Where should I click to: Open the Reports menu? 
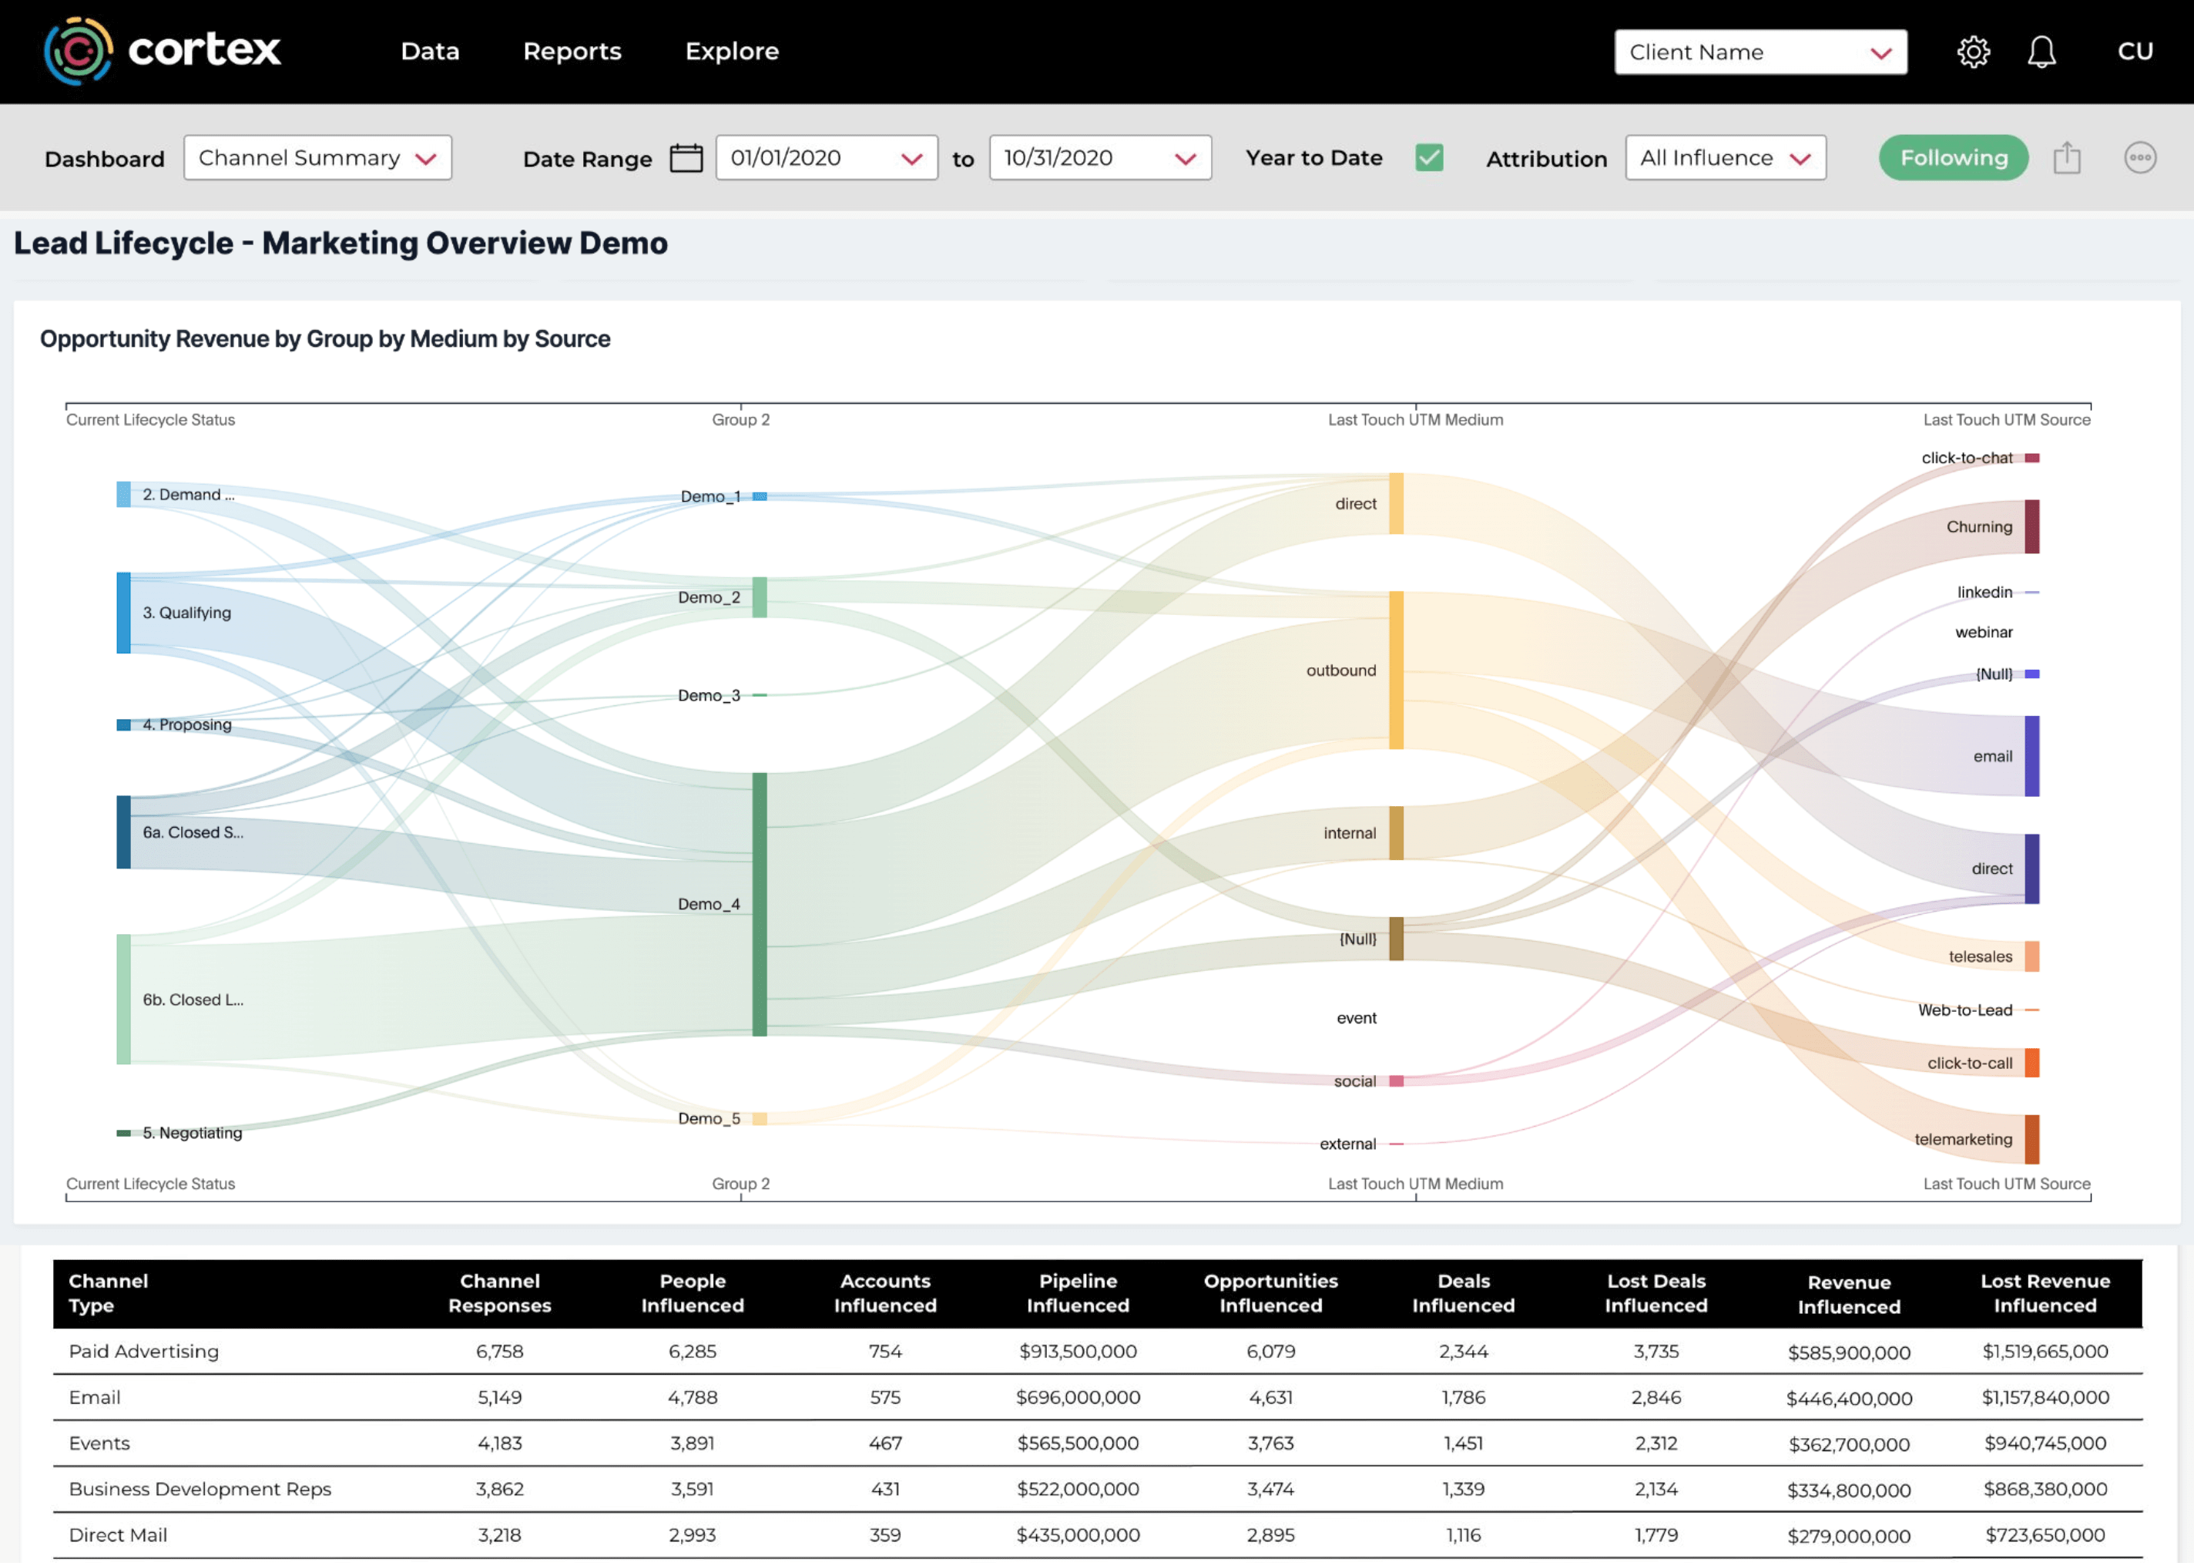coord(572,52)
